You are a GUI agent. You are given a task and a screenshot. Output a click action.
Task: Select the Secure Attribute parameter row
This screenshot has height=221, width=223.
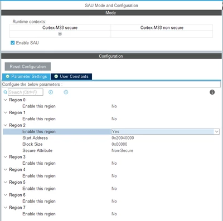(x=111, y=150)
